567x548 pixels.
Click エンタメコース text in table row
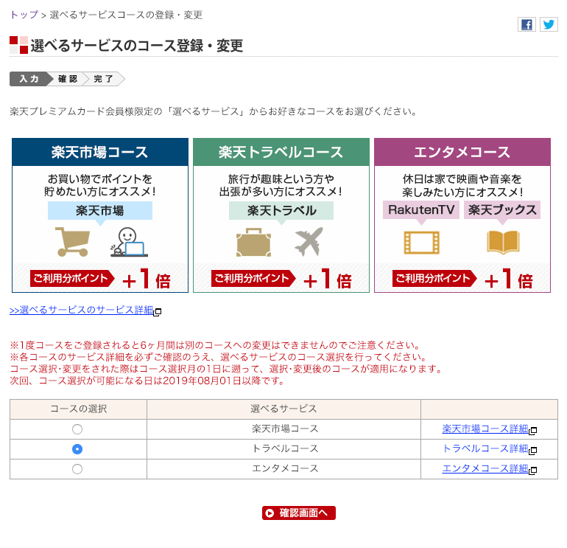point(285,468)
